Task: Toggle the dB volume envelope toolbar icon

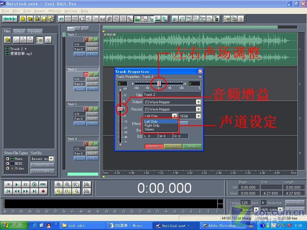Action: pos(175,19)
